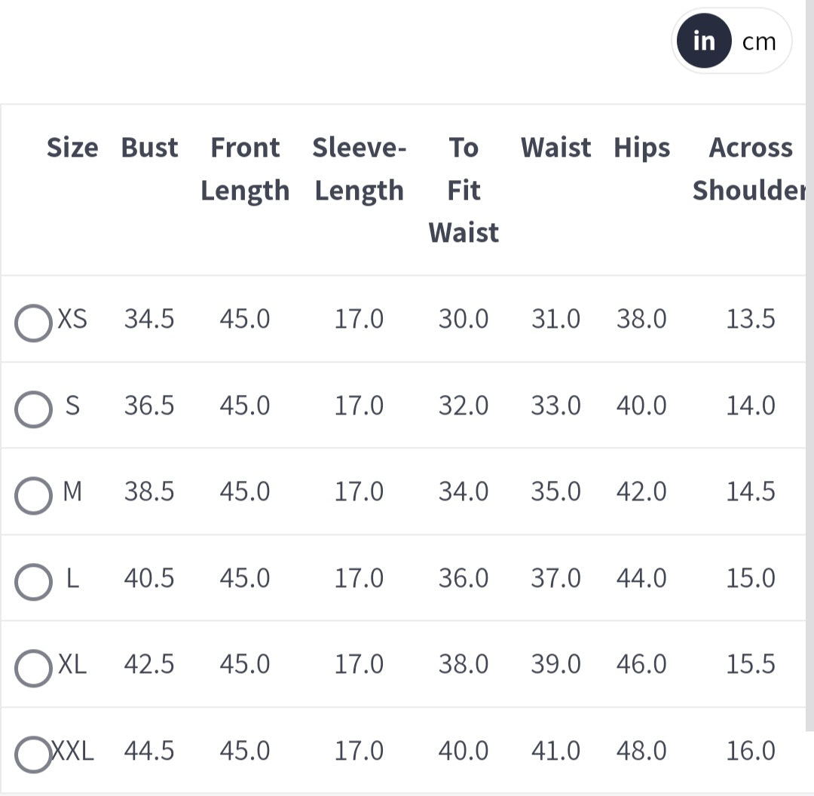This screenshot has height=796, width=814.
Task: Choose the M size radio button
Action: (33, 495)
